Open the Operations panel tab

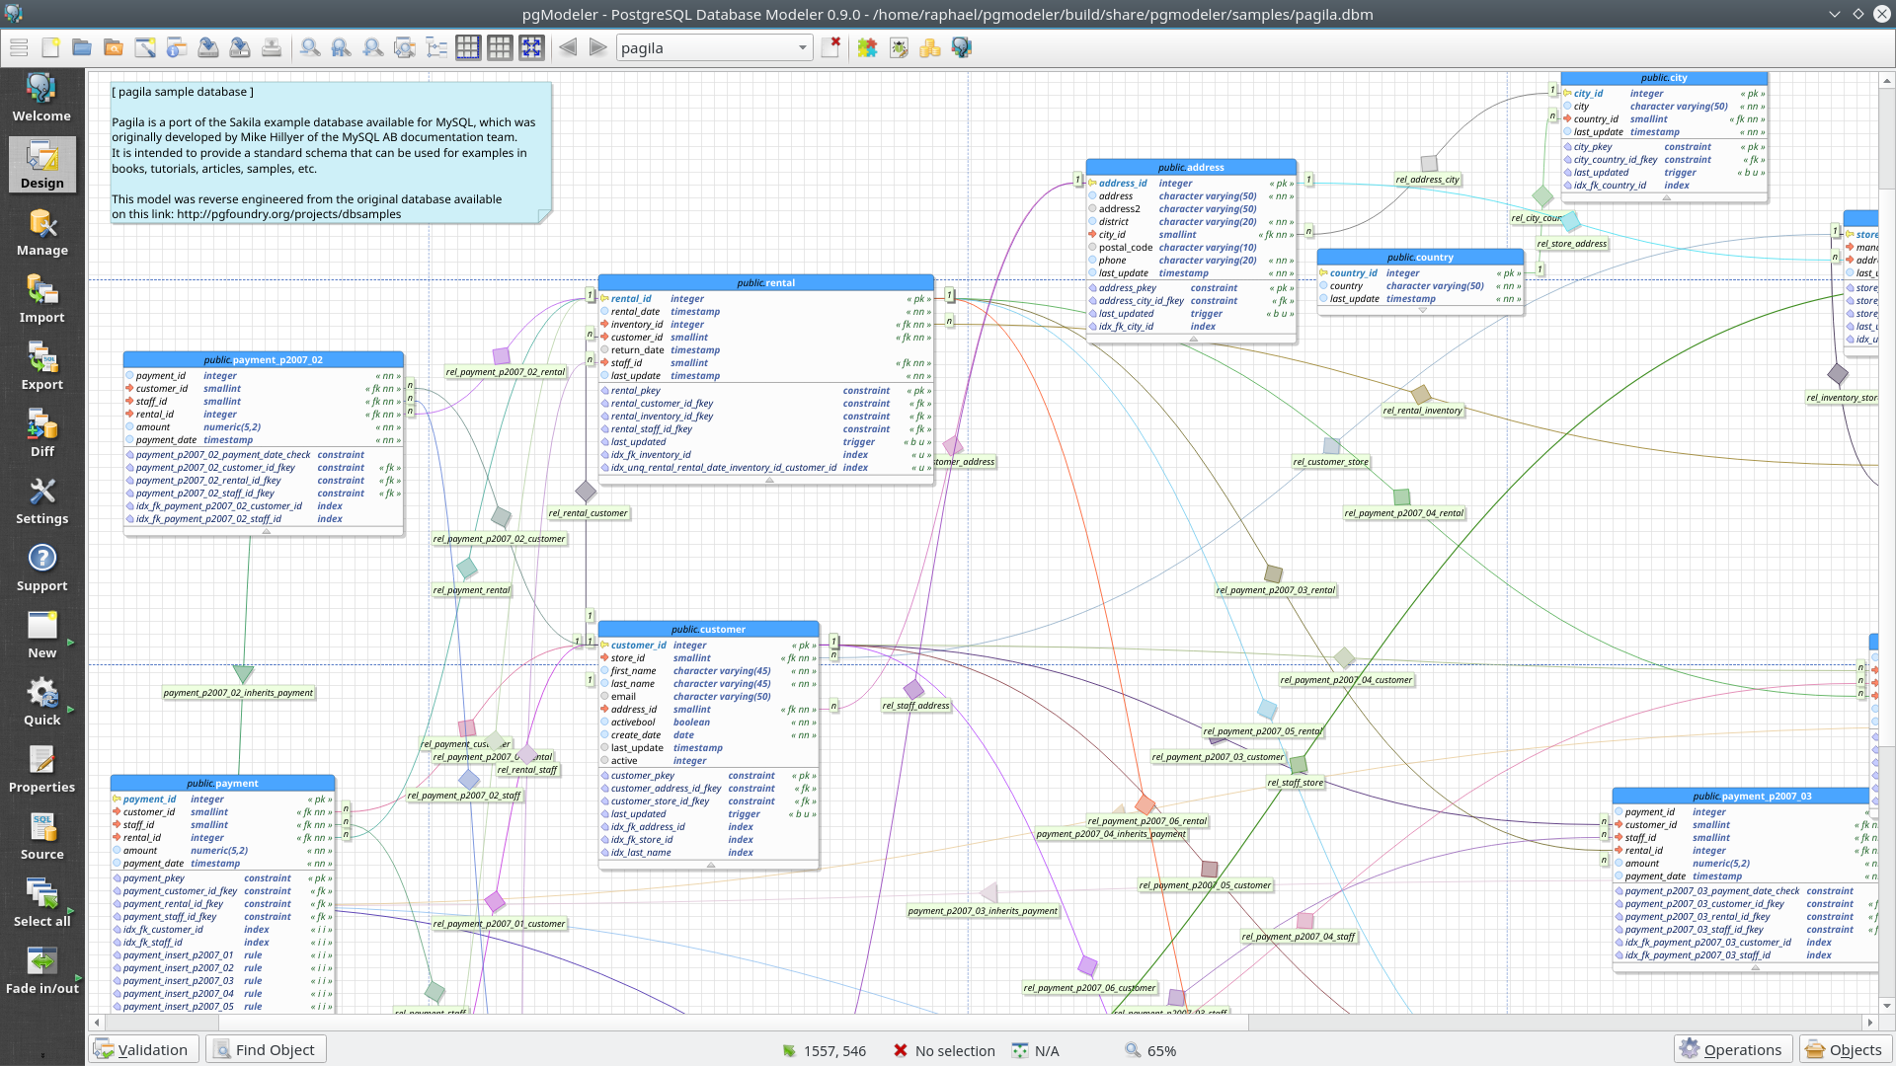[x=1732, y=1049]
